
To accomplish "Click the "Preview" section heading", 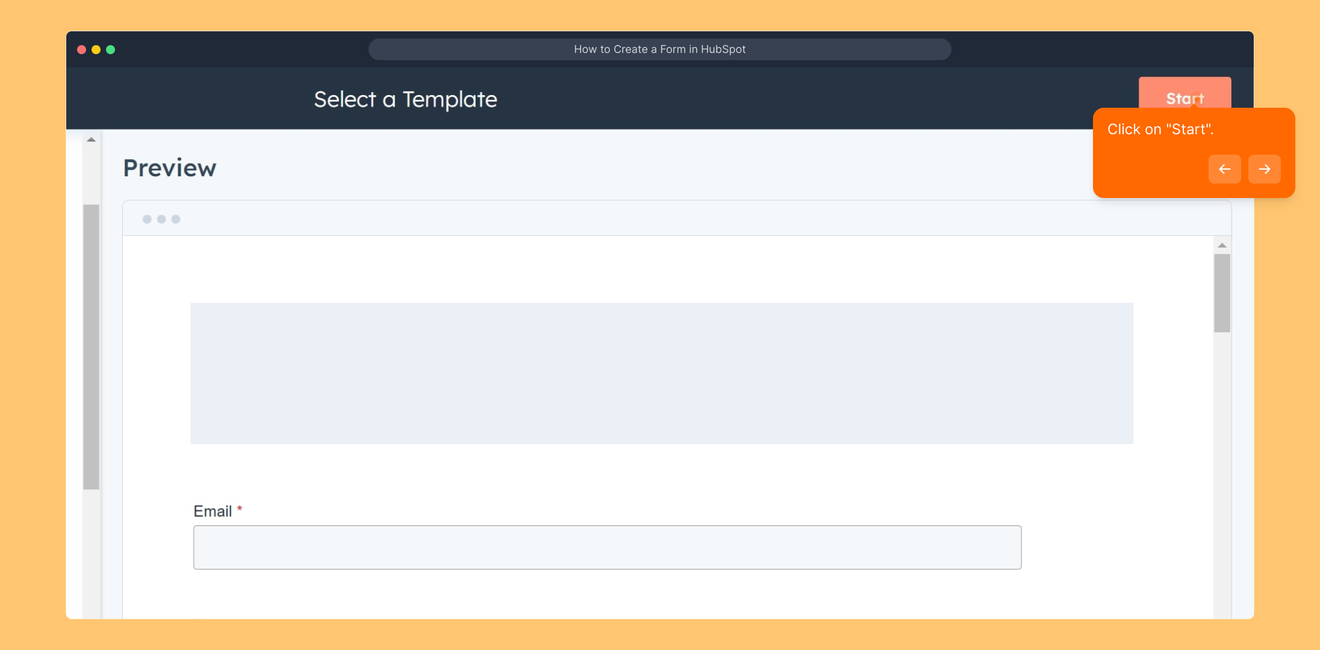I will [170, 168].
